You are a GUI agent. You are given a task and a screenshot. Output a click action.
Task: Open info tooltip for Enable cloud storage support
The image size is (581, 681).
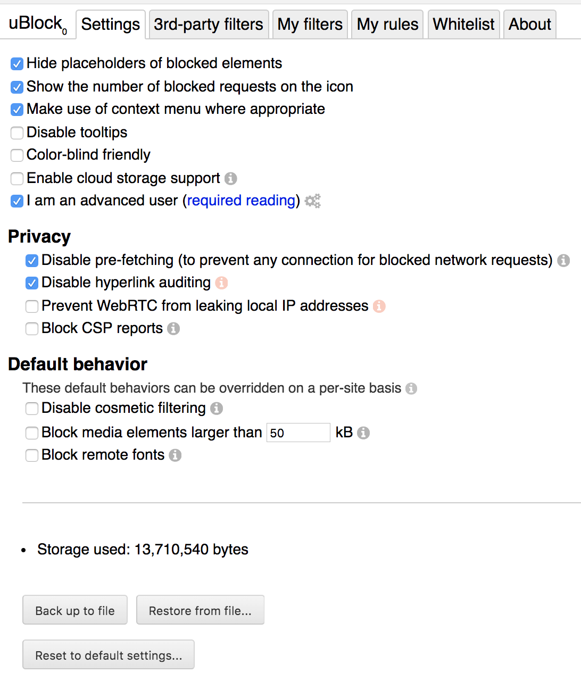231,179
